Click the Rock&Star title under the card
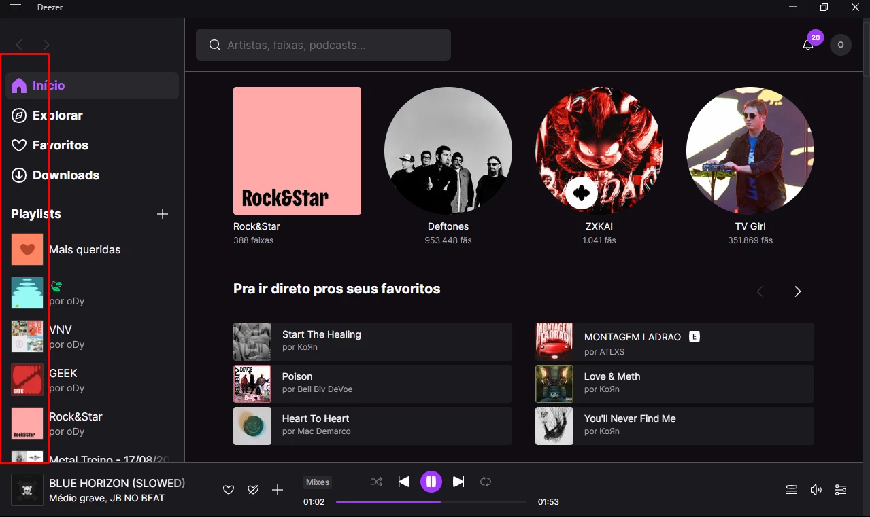This screenshot has width=870, height=517. point(256,226)
